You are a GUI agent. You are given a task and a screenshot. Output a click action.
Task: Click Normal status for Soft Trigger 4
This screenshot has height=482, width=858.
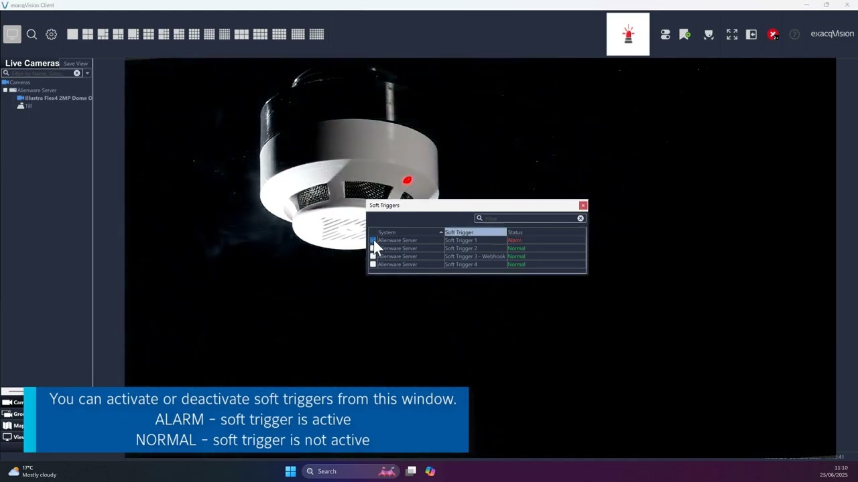(516, 264)
